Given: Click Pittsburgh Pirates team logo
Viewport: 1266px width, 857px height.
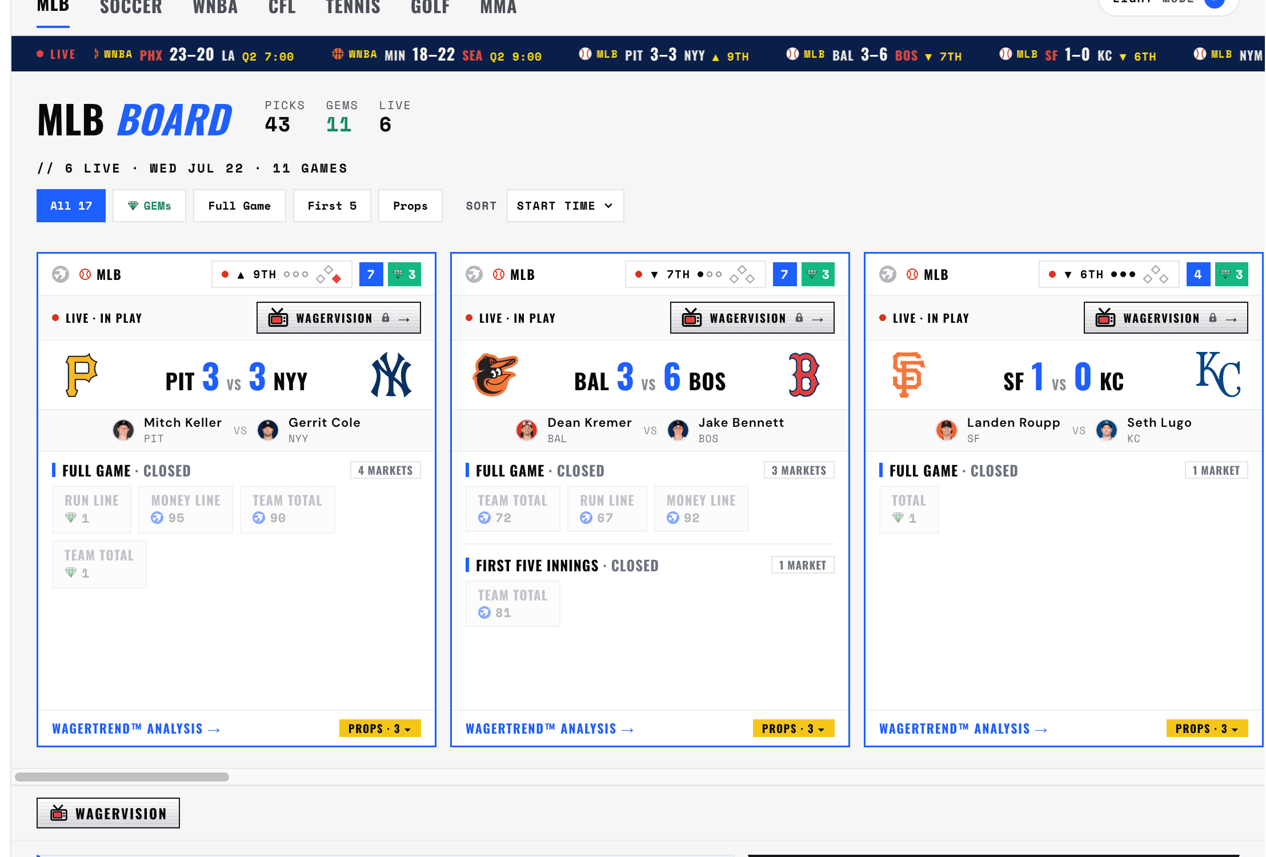Looking at the screenshot, I should click(x=82, y=375).
